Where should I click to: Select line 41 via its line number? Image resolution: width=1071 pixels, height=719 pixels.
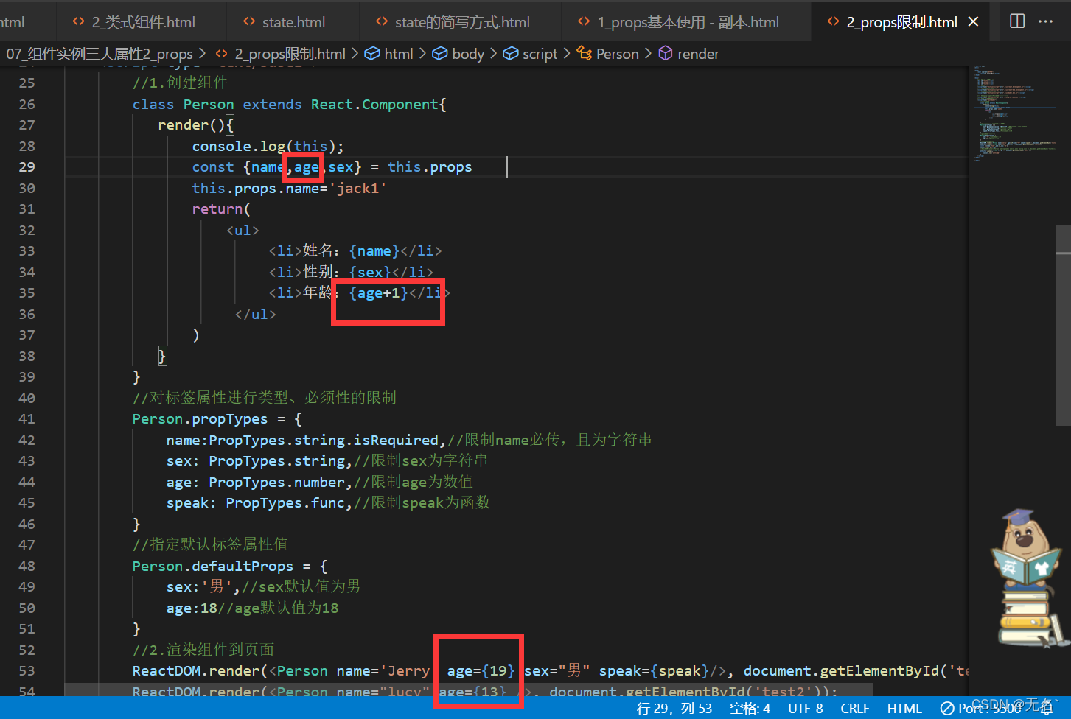tap(27, 419)
